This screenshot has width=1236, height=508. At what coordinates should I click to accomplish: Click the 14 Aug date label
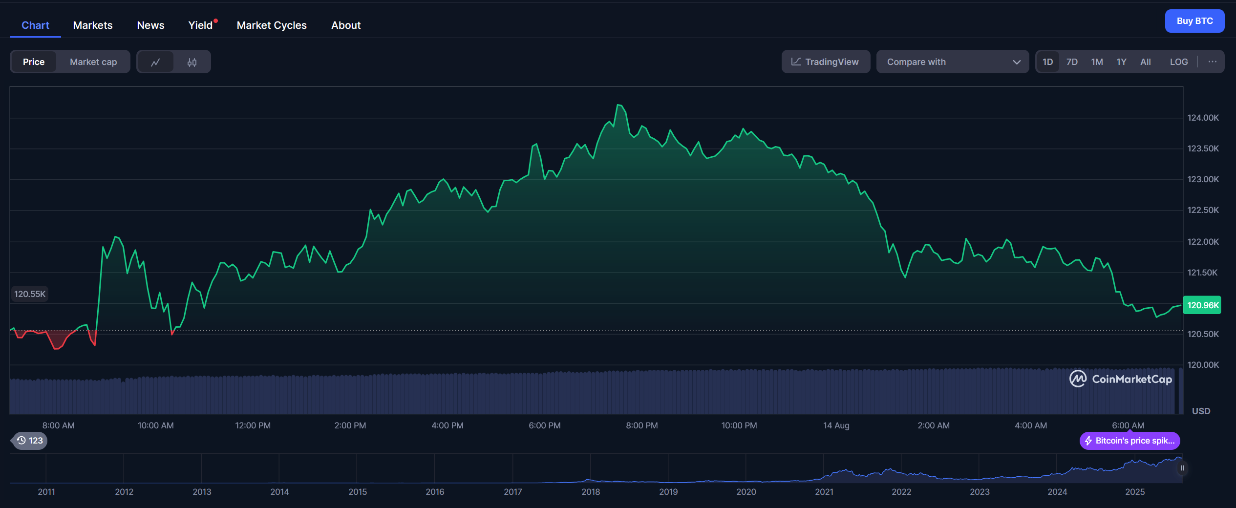[836, 425]
